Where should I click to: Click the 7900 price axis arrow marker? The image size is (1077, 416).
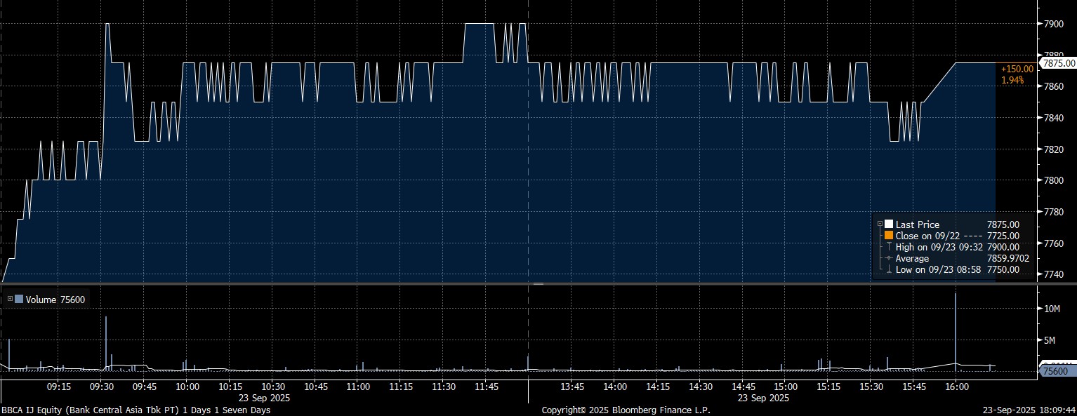(1039, 24)
